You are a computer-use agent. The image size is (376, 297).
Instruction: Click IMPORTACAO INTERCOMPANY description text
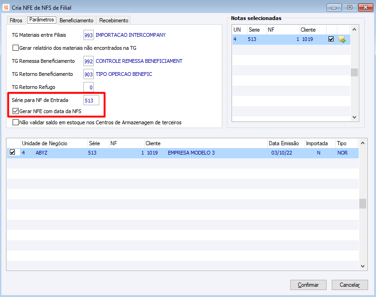(130, 35)
